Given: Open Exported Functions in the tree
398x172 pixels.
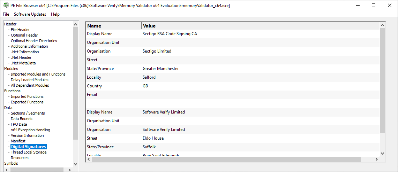Looking at the screenshot, I should pyautogui.click(x=27, y=102).
